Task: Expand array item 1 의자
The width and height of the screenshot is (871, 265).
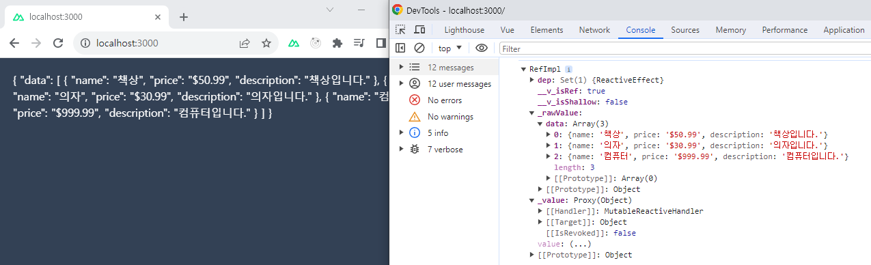Action: click(x=549, y=145)
